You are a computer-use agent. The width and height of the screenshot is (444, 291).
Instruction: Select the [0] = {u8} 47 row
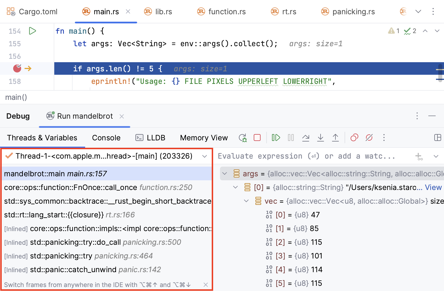(x=332, y=215)
